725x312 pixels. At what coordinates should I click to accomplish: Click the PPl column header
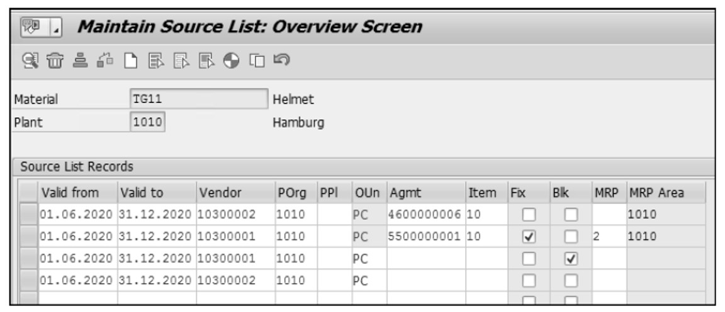[334, 193]
